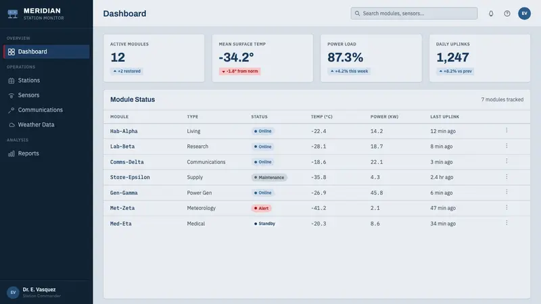
Task: Click Online status in Gen-Gamma row
Action: (x=263, y=193)
